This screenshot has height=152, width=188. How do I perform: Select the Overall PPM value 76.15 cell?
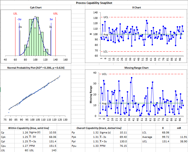120,146
